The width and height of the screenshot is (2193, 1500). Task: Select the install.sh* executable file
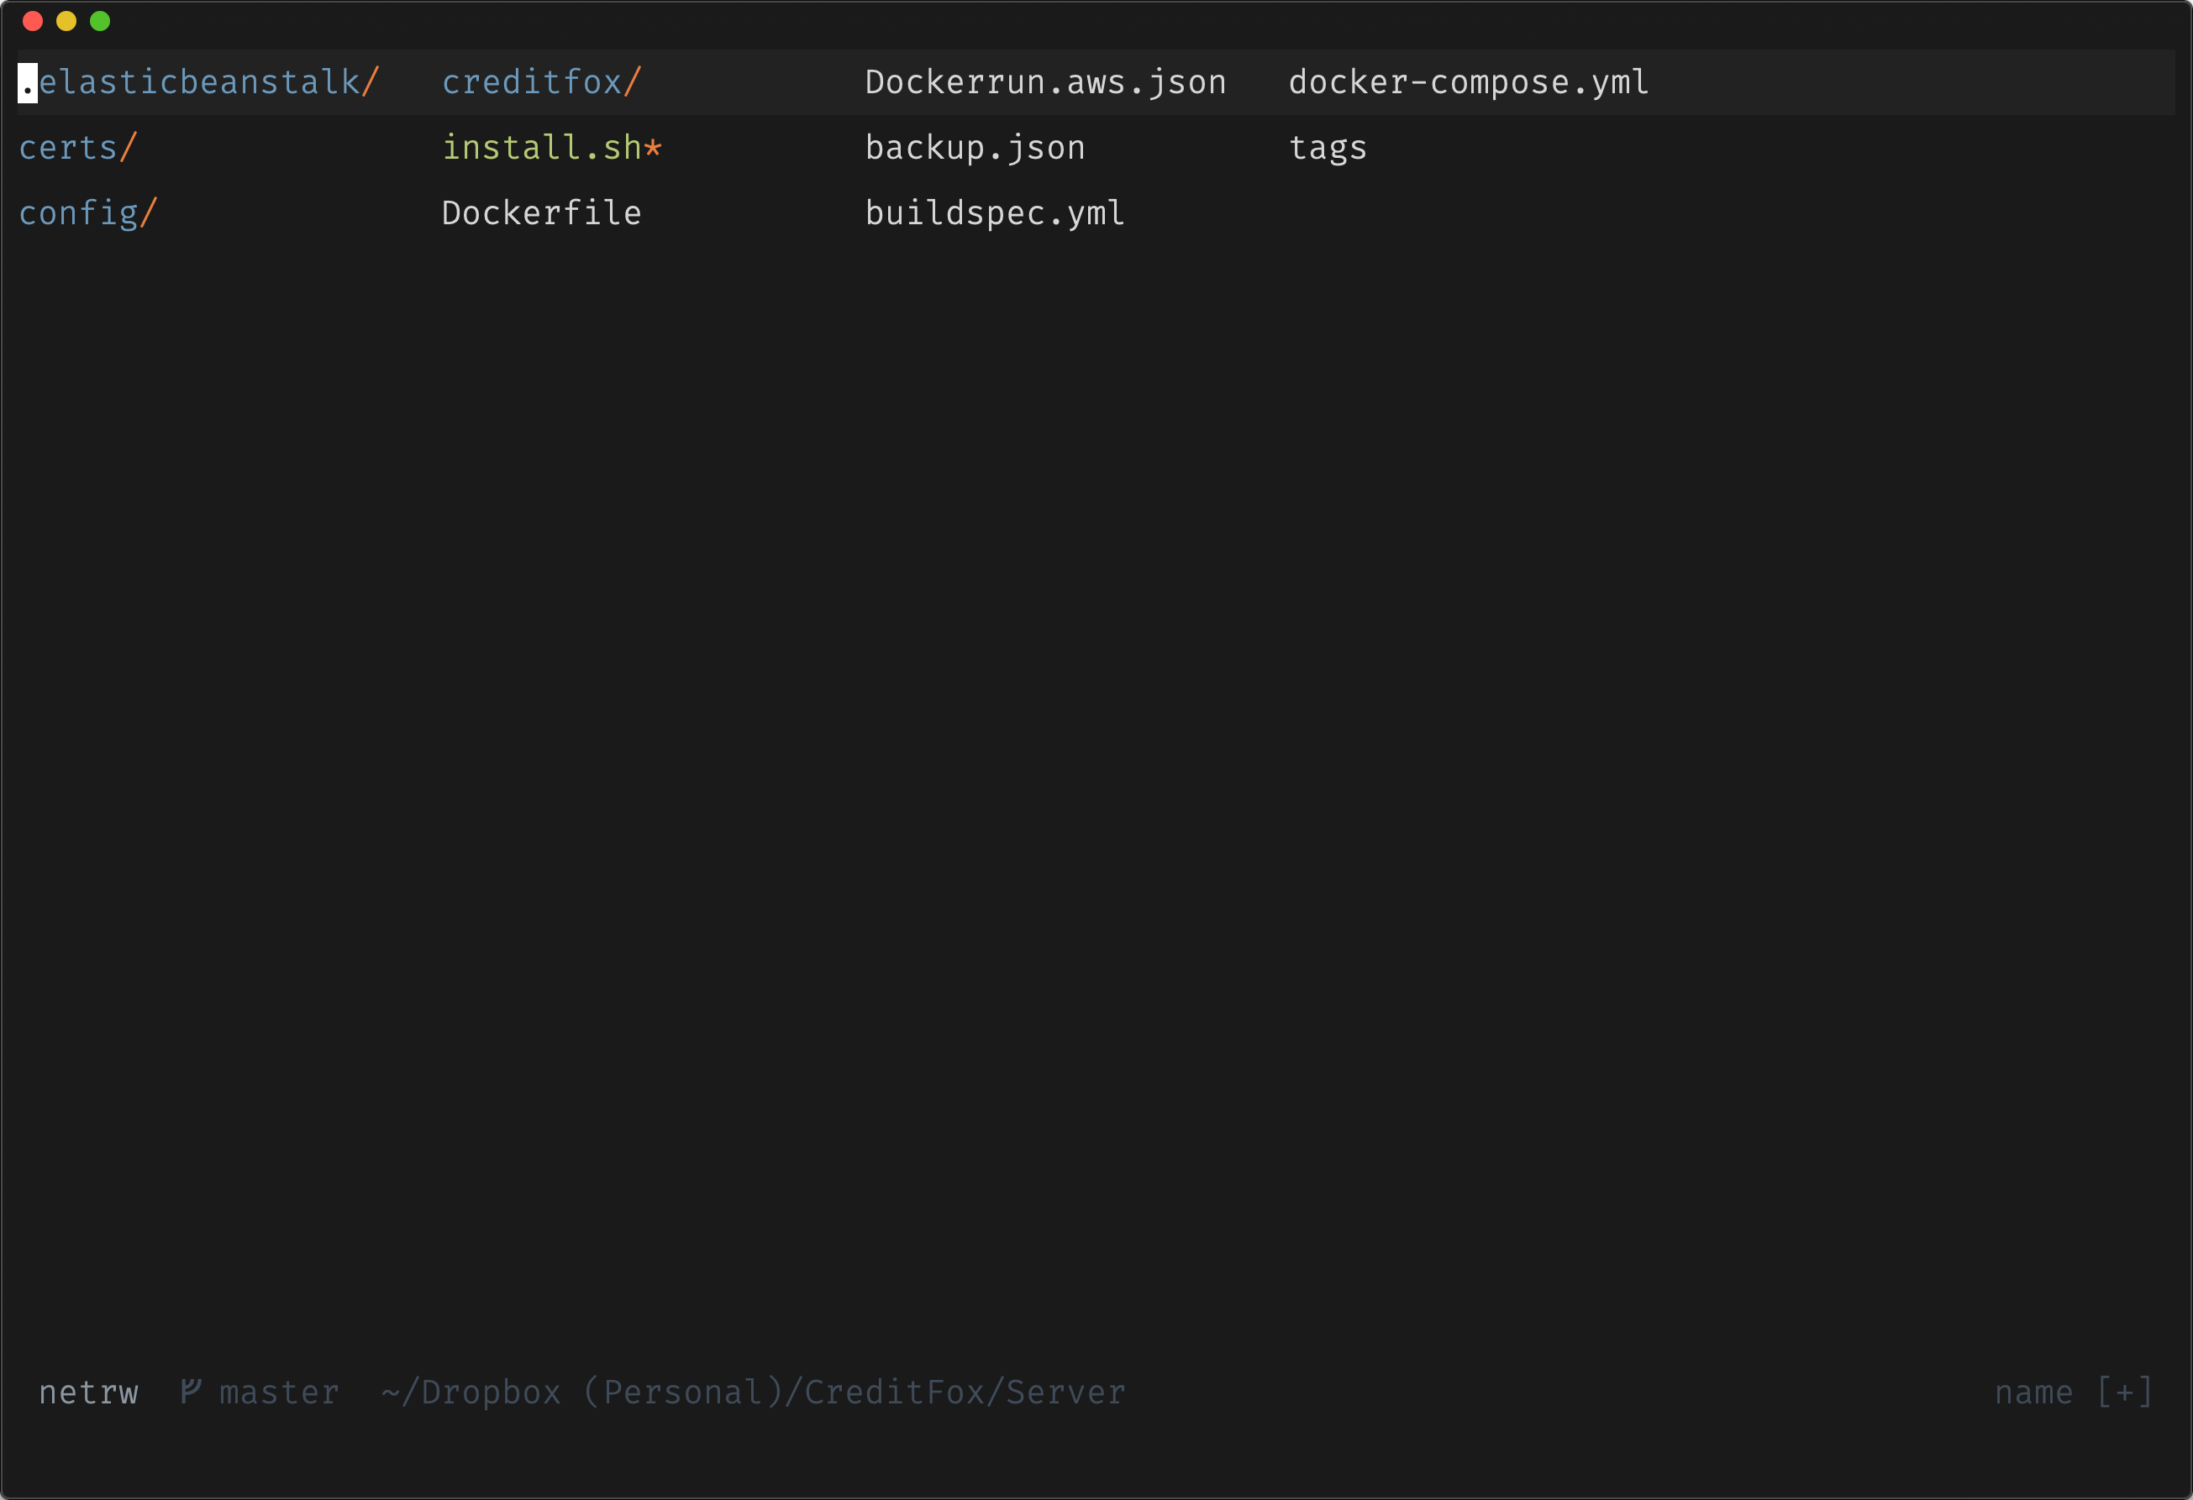coord(552,147)
